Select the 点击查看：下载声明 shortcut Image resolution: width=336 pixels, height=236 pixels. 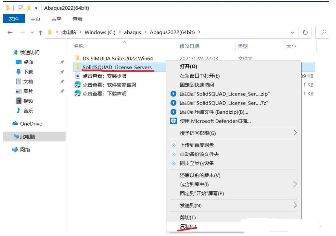pyautogui.click(x=104, y=94)
